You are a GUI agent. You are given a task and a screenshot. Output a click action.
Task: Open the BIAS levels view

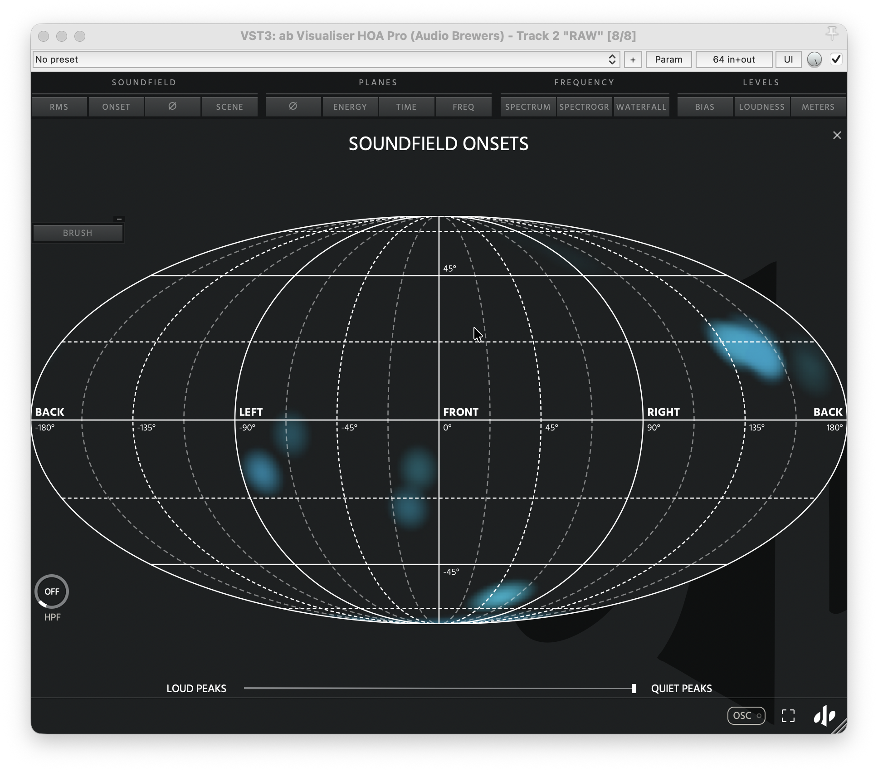(x=705, y=107)
